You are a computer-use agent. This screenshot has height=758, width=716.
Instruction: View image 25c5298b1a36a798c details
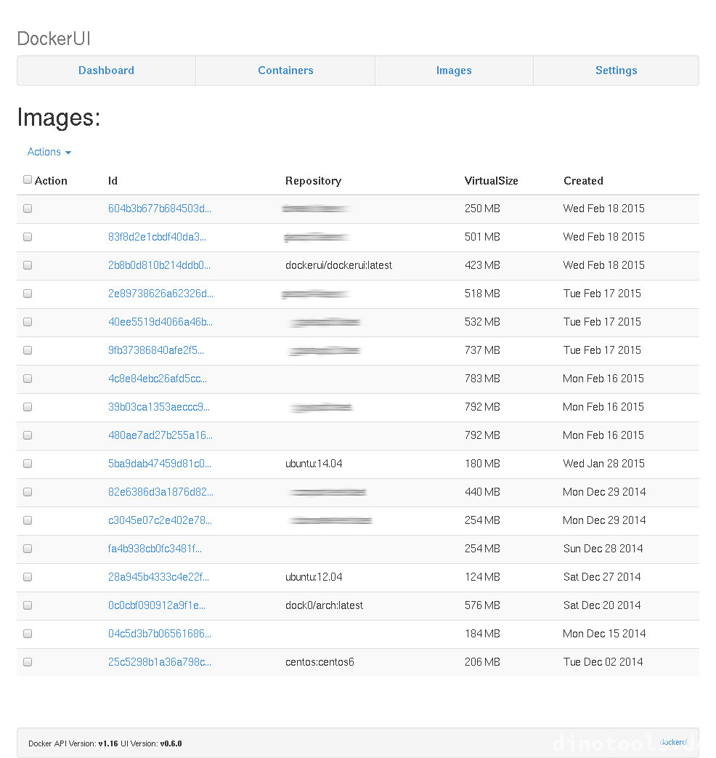point(160,662)
